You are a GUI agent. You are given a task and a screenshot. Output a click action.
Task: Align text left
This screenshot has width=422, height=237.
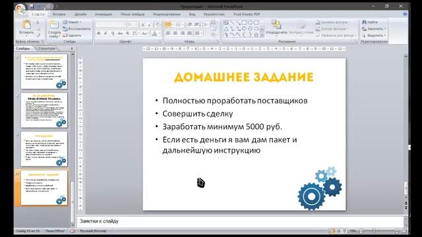point(168,34)
